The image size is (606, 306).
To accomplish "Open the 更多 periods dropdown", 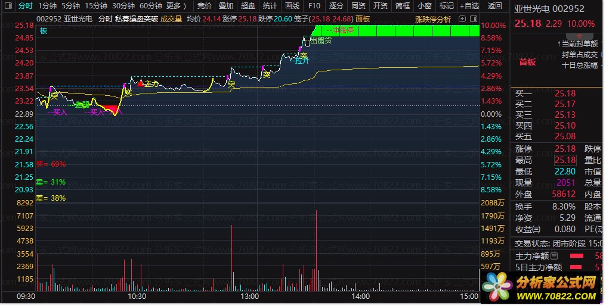I will (x=175, y=6).
